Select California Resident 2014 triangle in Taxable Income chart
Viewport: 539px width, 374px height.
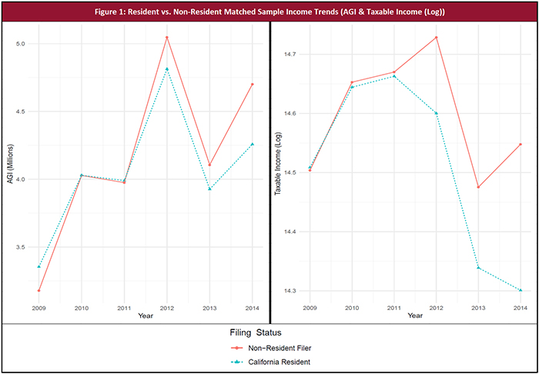coord(521,290)
